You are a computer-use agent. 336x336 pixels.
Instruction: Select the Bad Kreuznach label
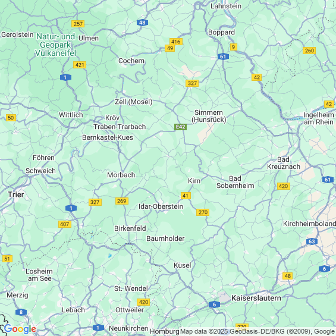[284, 163]
